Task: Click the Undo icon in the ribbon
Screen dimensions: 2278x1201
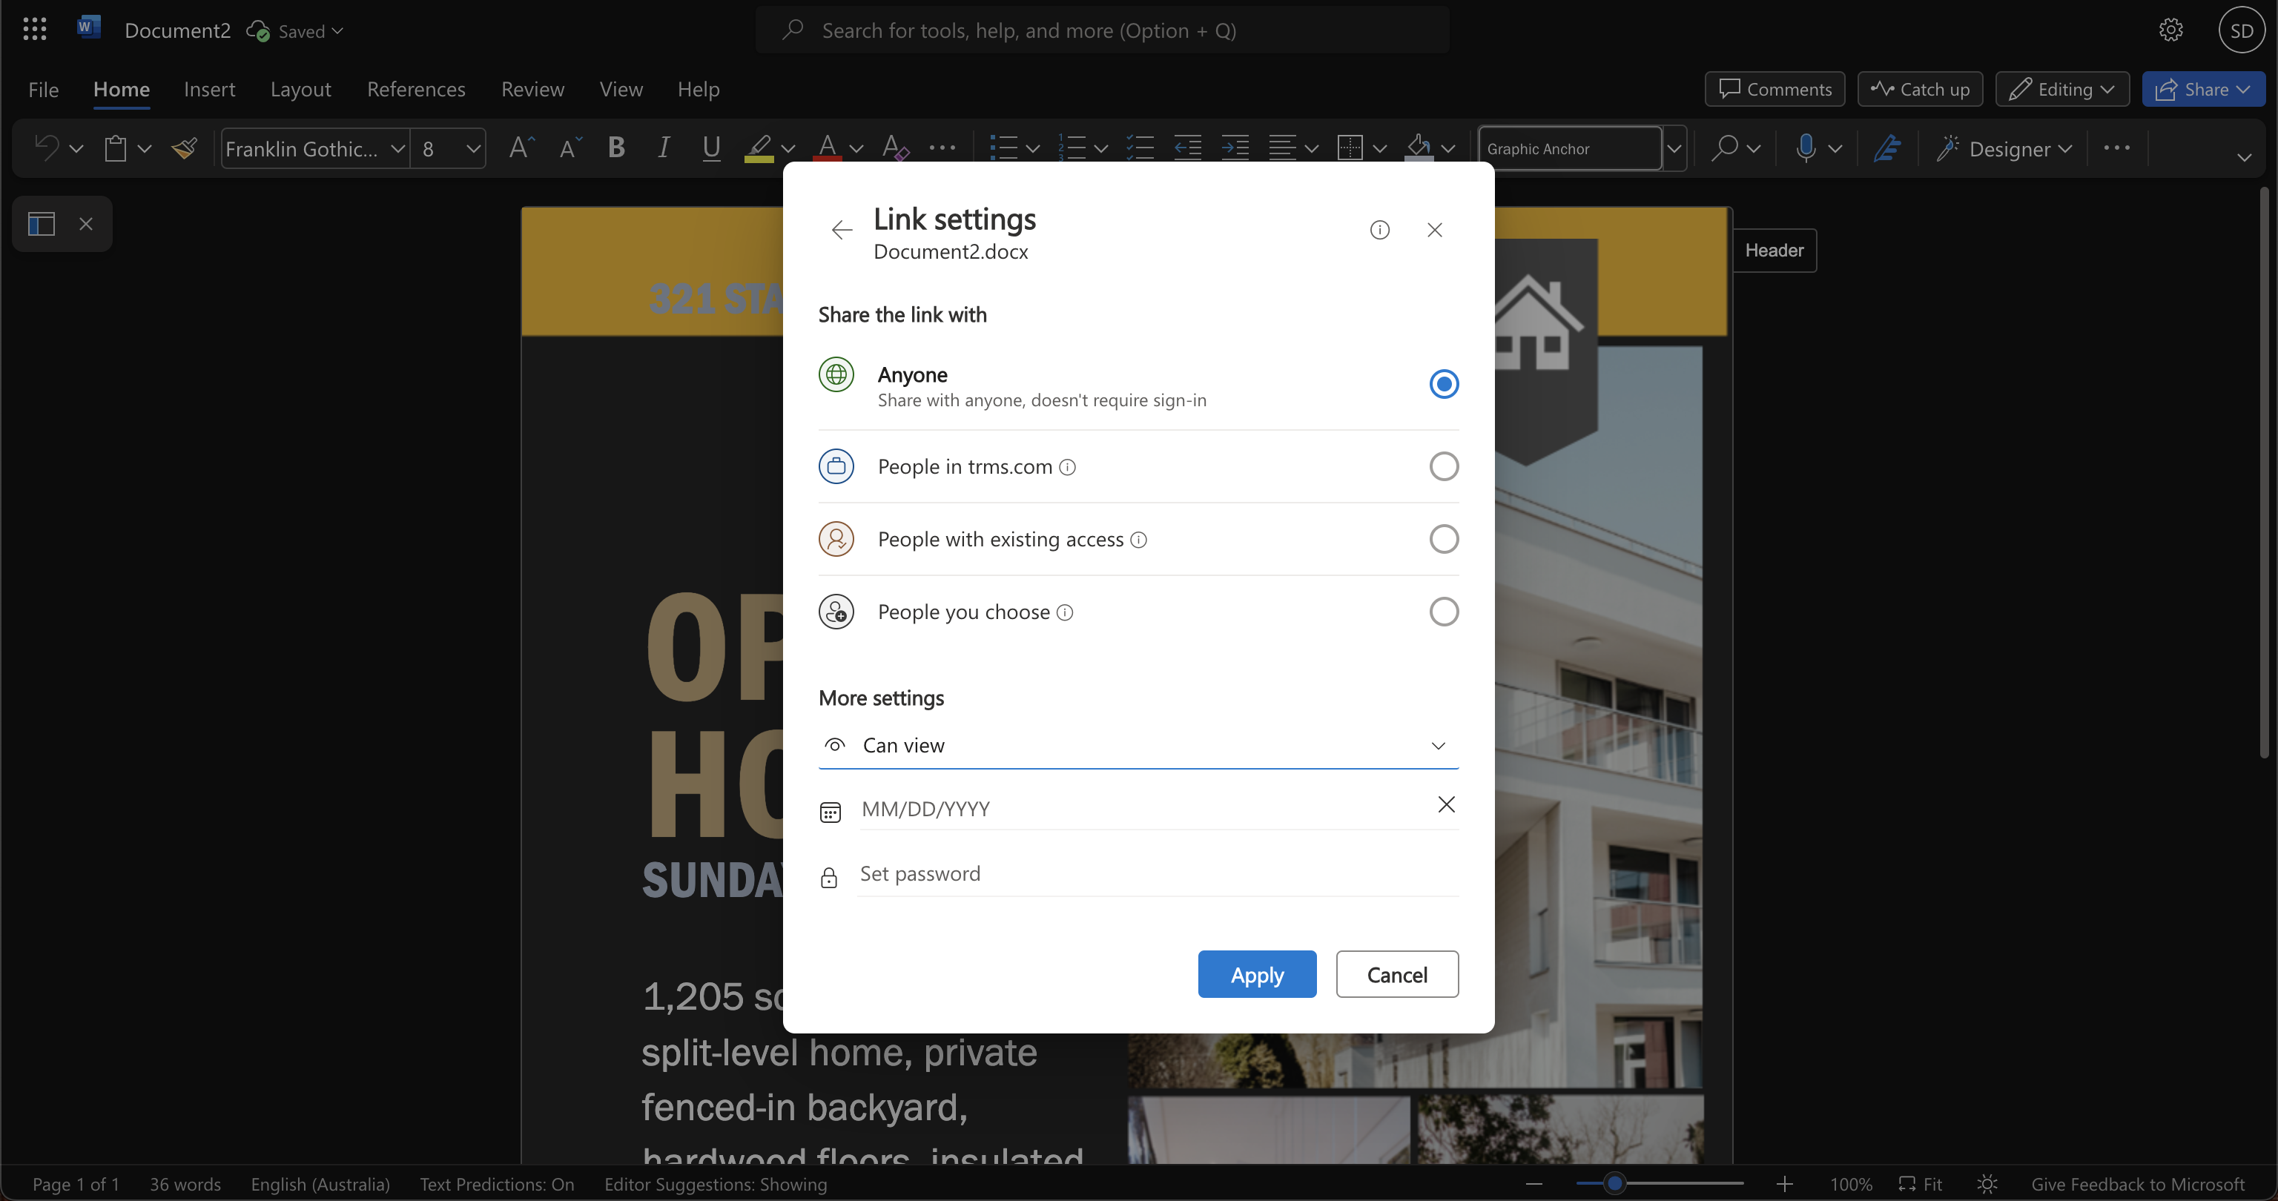Action: [46, 147]
